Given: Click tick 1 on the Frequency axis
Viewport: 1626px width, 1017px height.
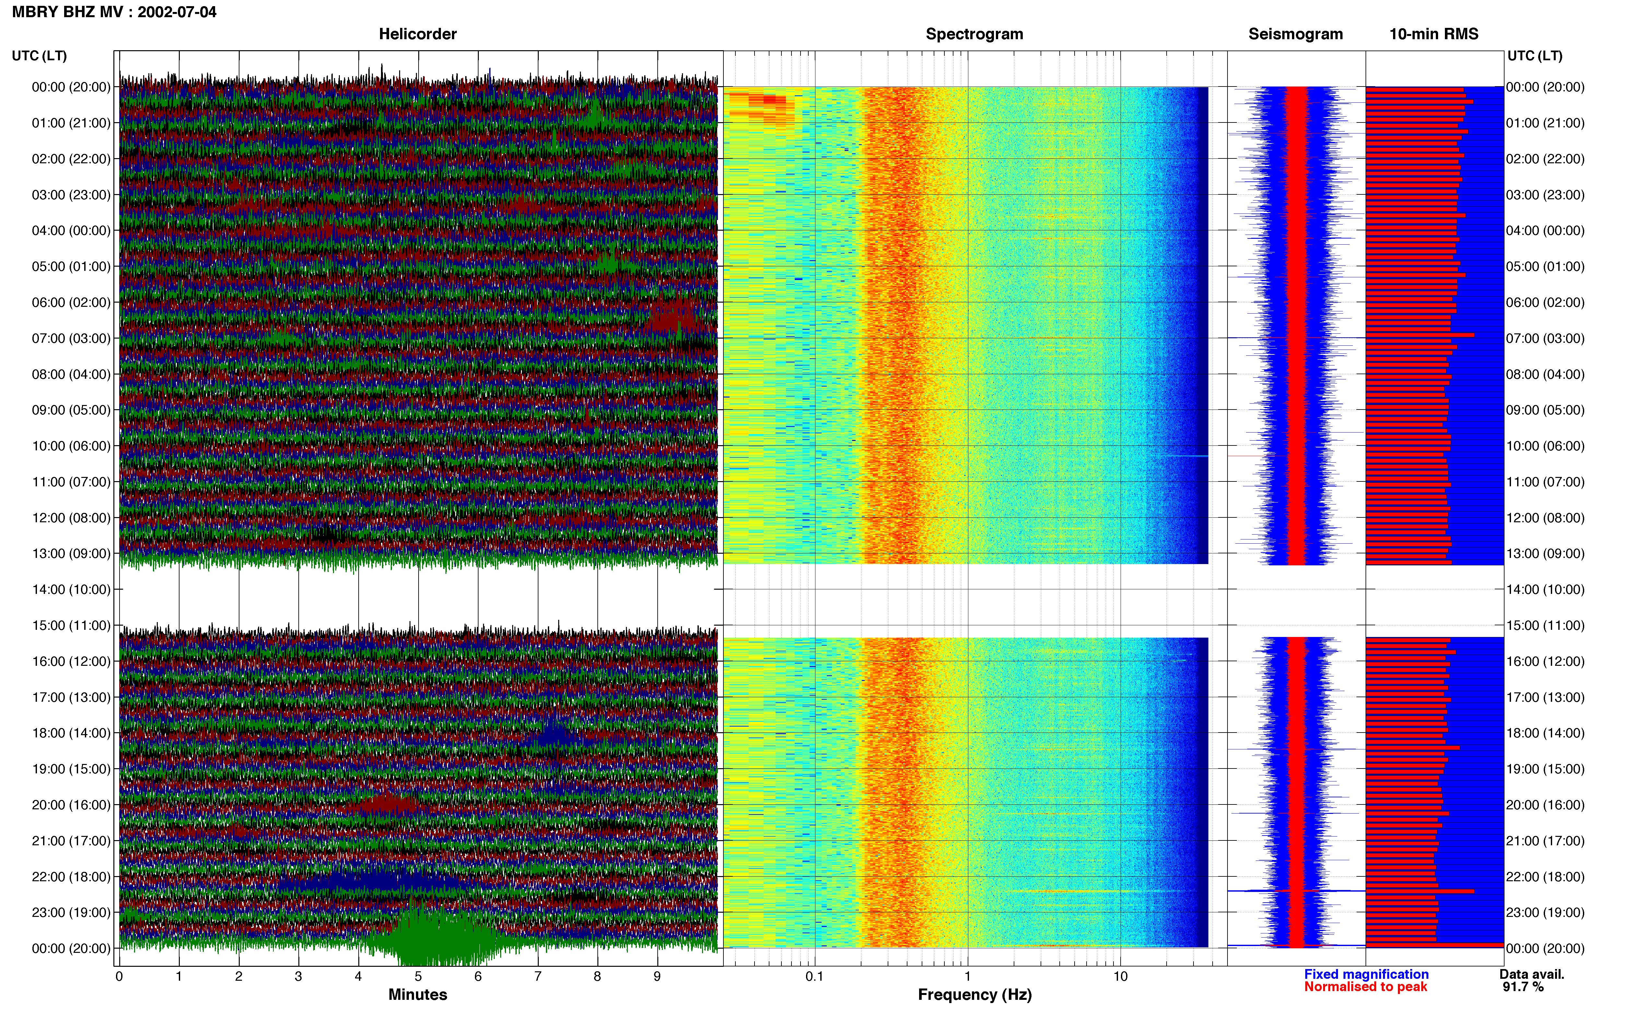Looking at the screenshot, I should [968, 977].
